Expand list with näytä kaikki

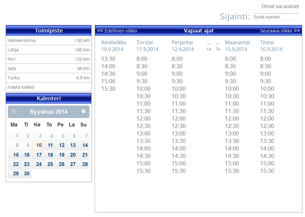21,87
